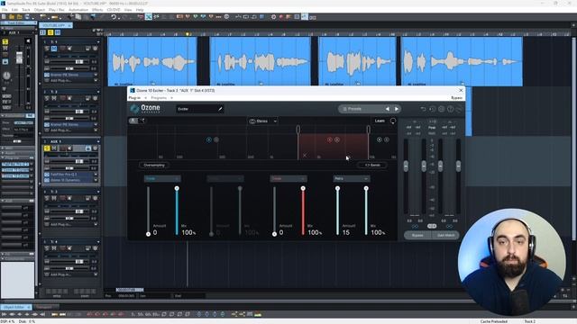
Task: Click the band 1 Amount slider handle
Action: click(x=148, y=234)
